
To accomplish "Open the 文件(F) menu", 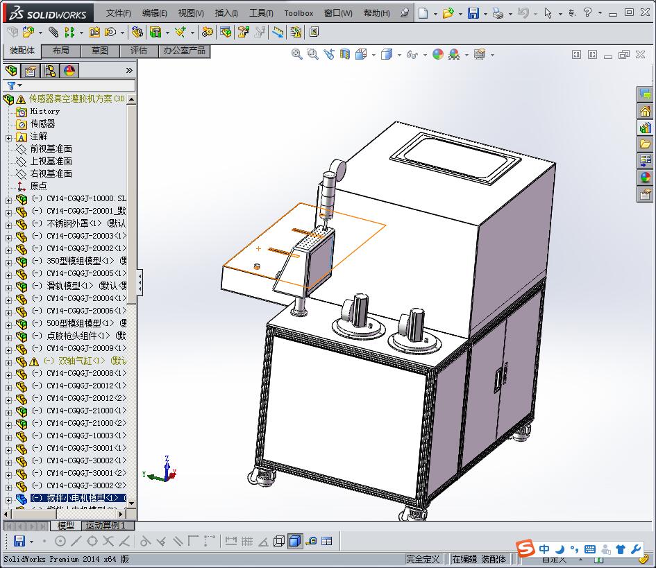I will 118,13.
